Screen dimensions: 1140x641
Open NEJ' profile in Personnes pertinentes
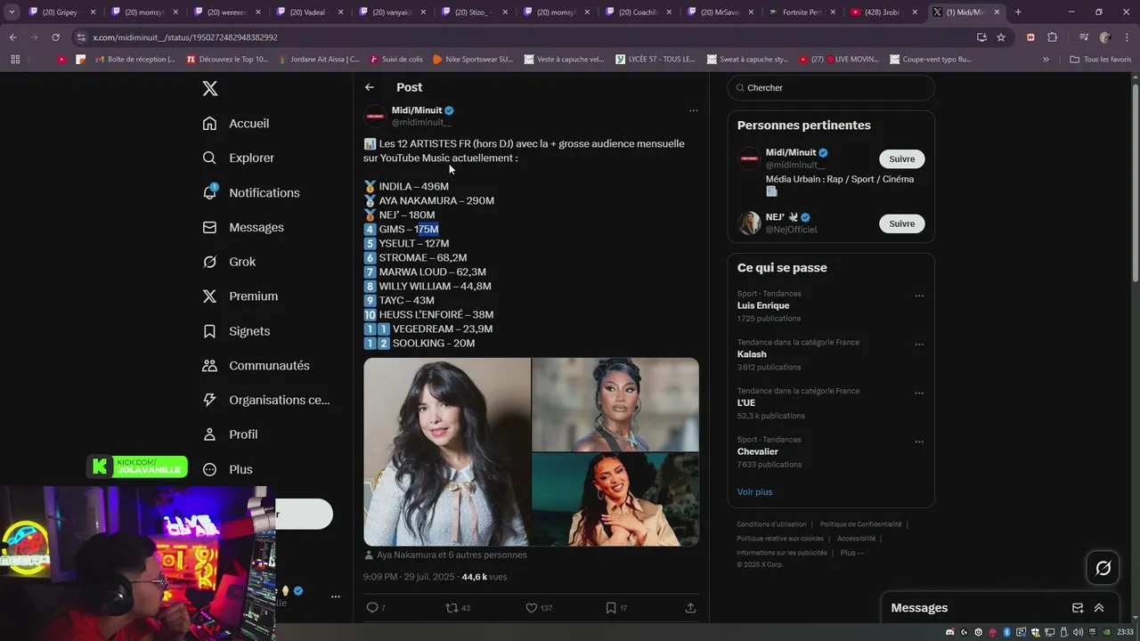tap(774, 217)
